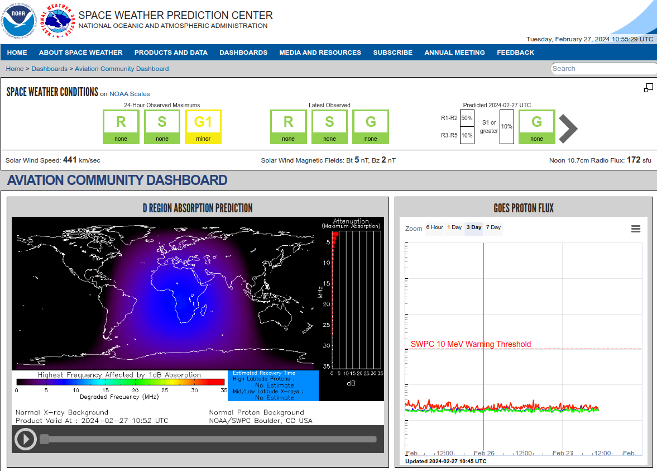The image size is (657, 471).
Task: Open the ABOUT SPACE WEATHER menu
Action: click(81, 53)
